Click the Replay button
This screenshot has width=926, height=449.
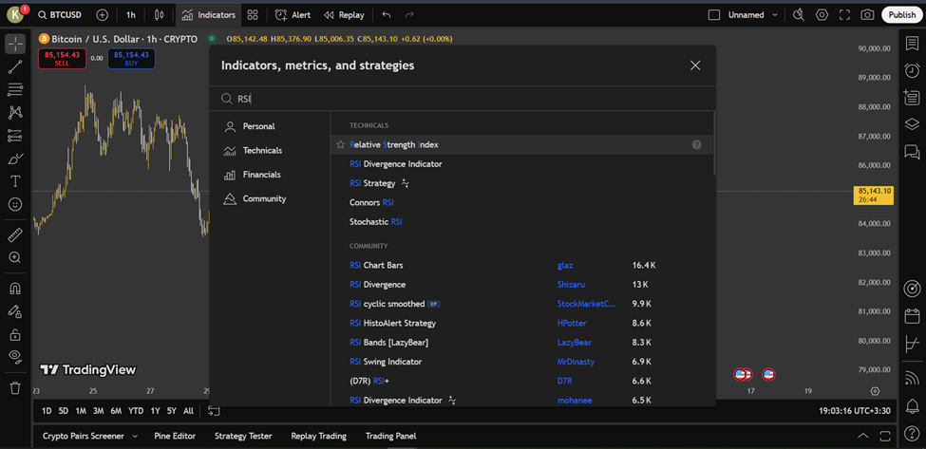click(344, 15)
